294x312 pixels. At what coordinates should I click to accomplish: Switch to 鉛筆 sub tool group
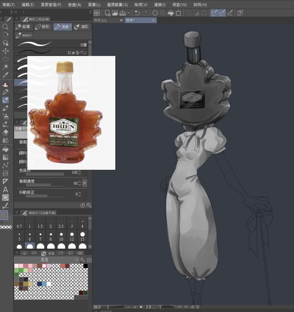[23, 27]
